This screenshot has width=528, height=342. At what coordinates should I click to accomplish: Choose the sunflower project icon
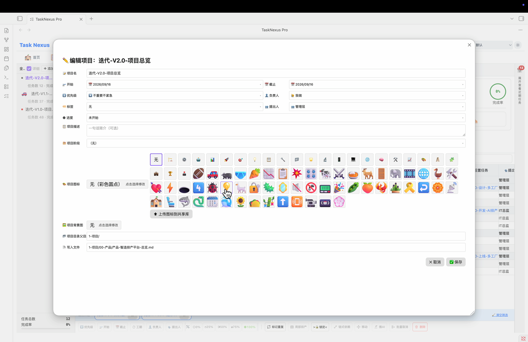click(x=241, y=202)
